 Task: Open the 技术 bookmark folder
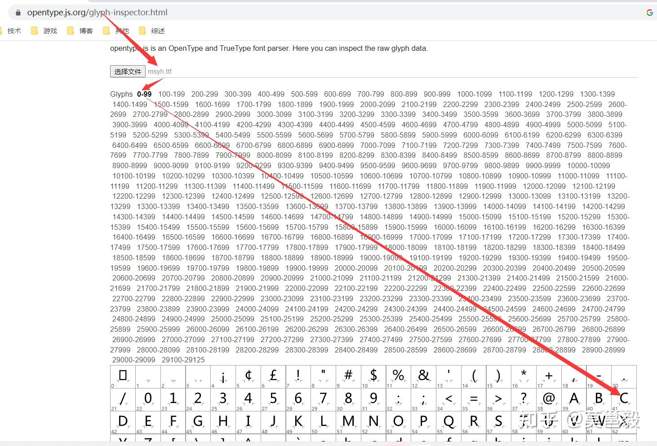point(10,31)
